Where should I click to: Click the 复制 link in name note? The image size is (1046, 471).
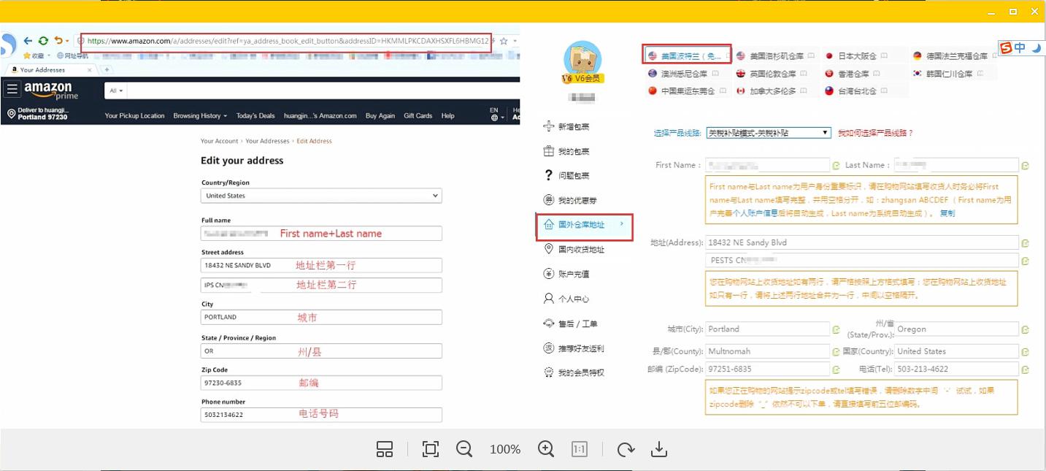947,214
